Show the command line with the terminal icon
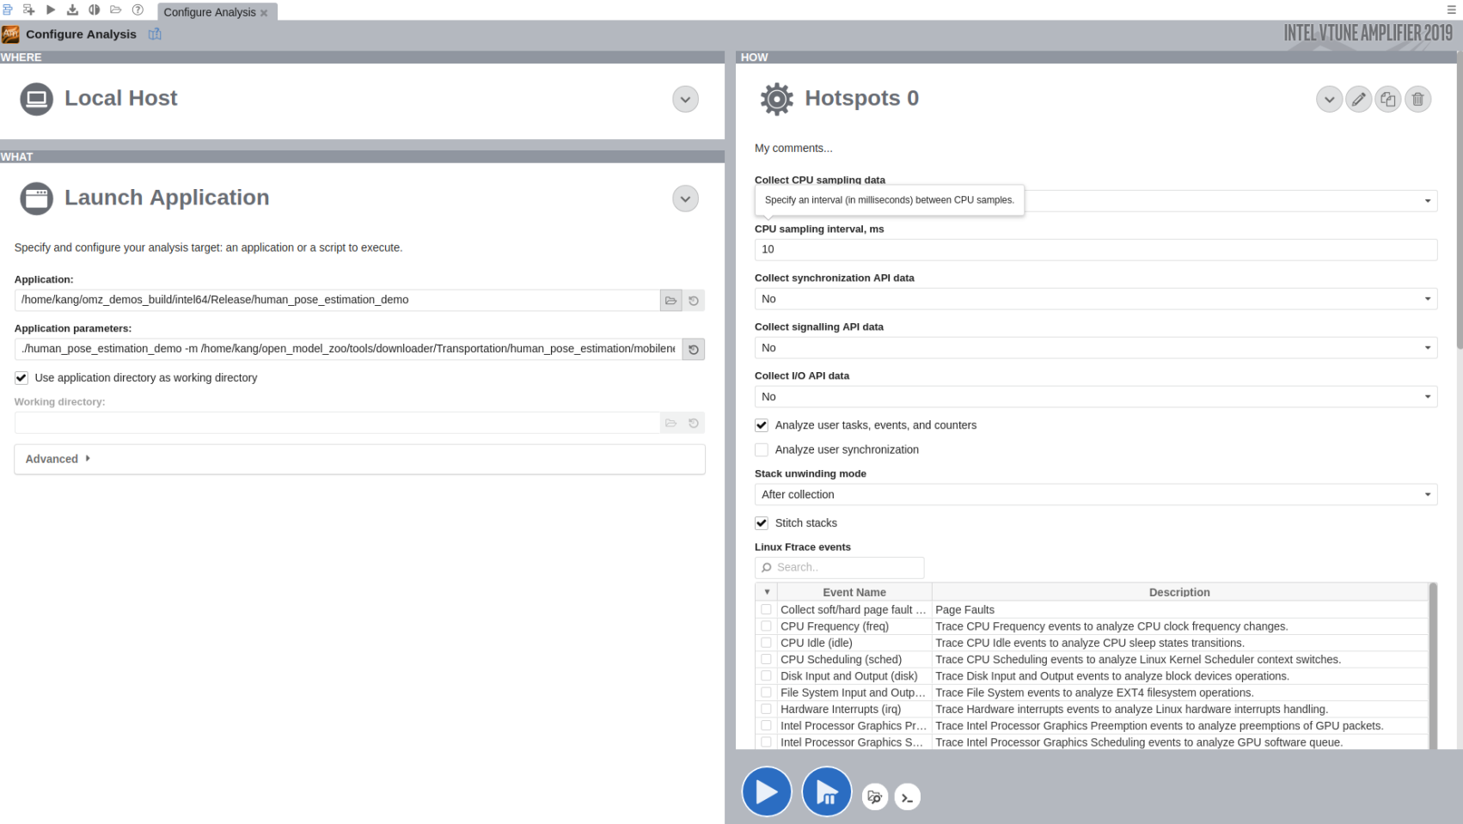 point(908,797)
